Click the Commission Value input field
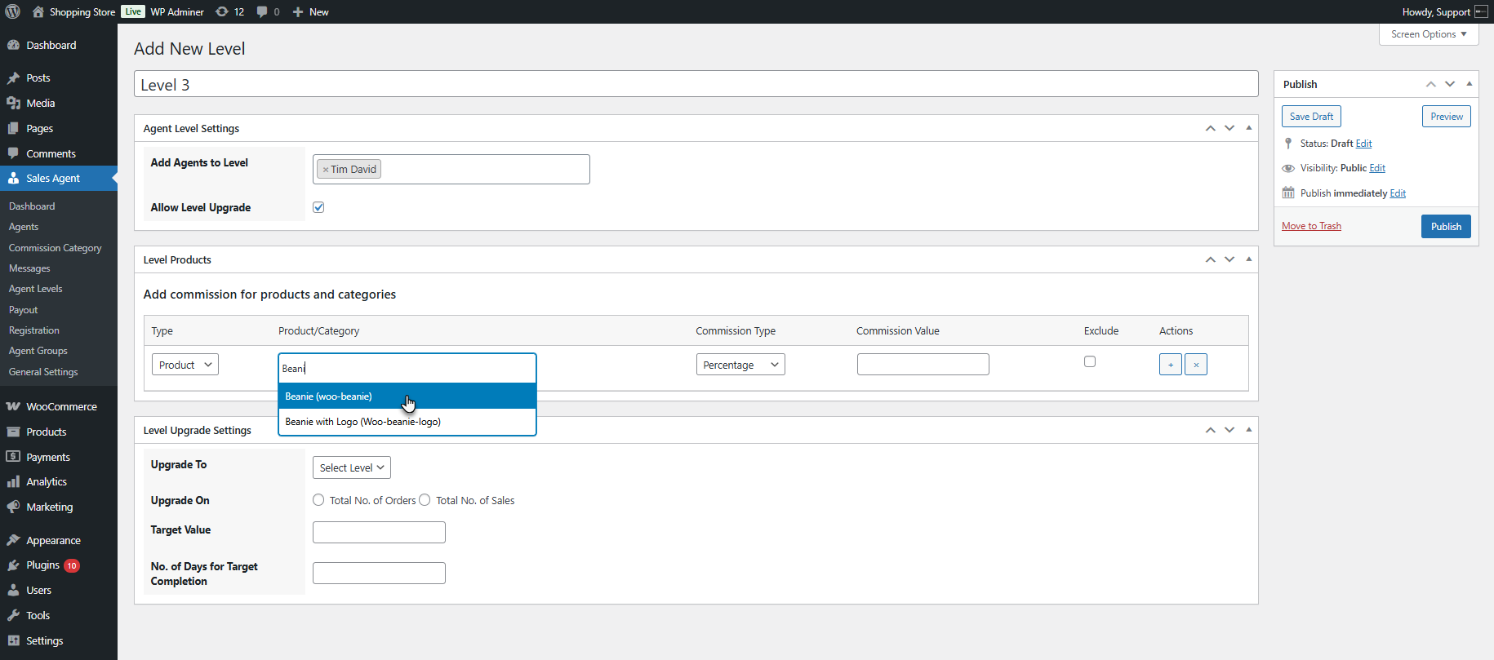The height and width of the screenshot is (660, 1494). 923,365
